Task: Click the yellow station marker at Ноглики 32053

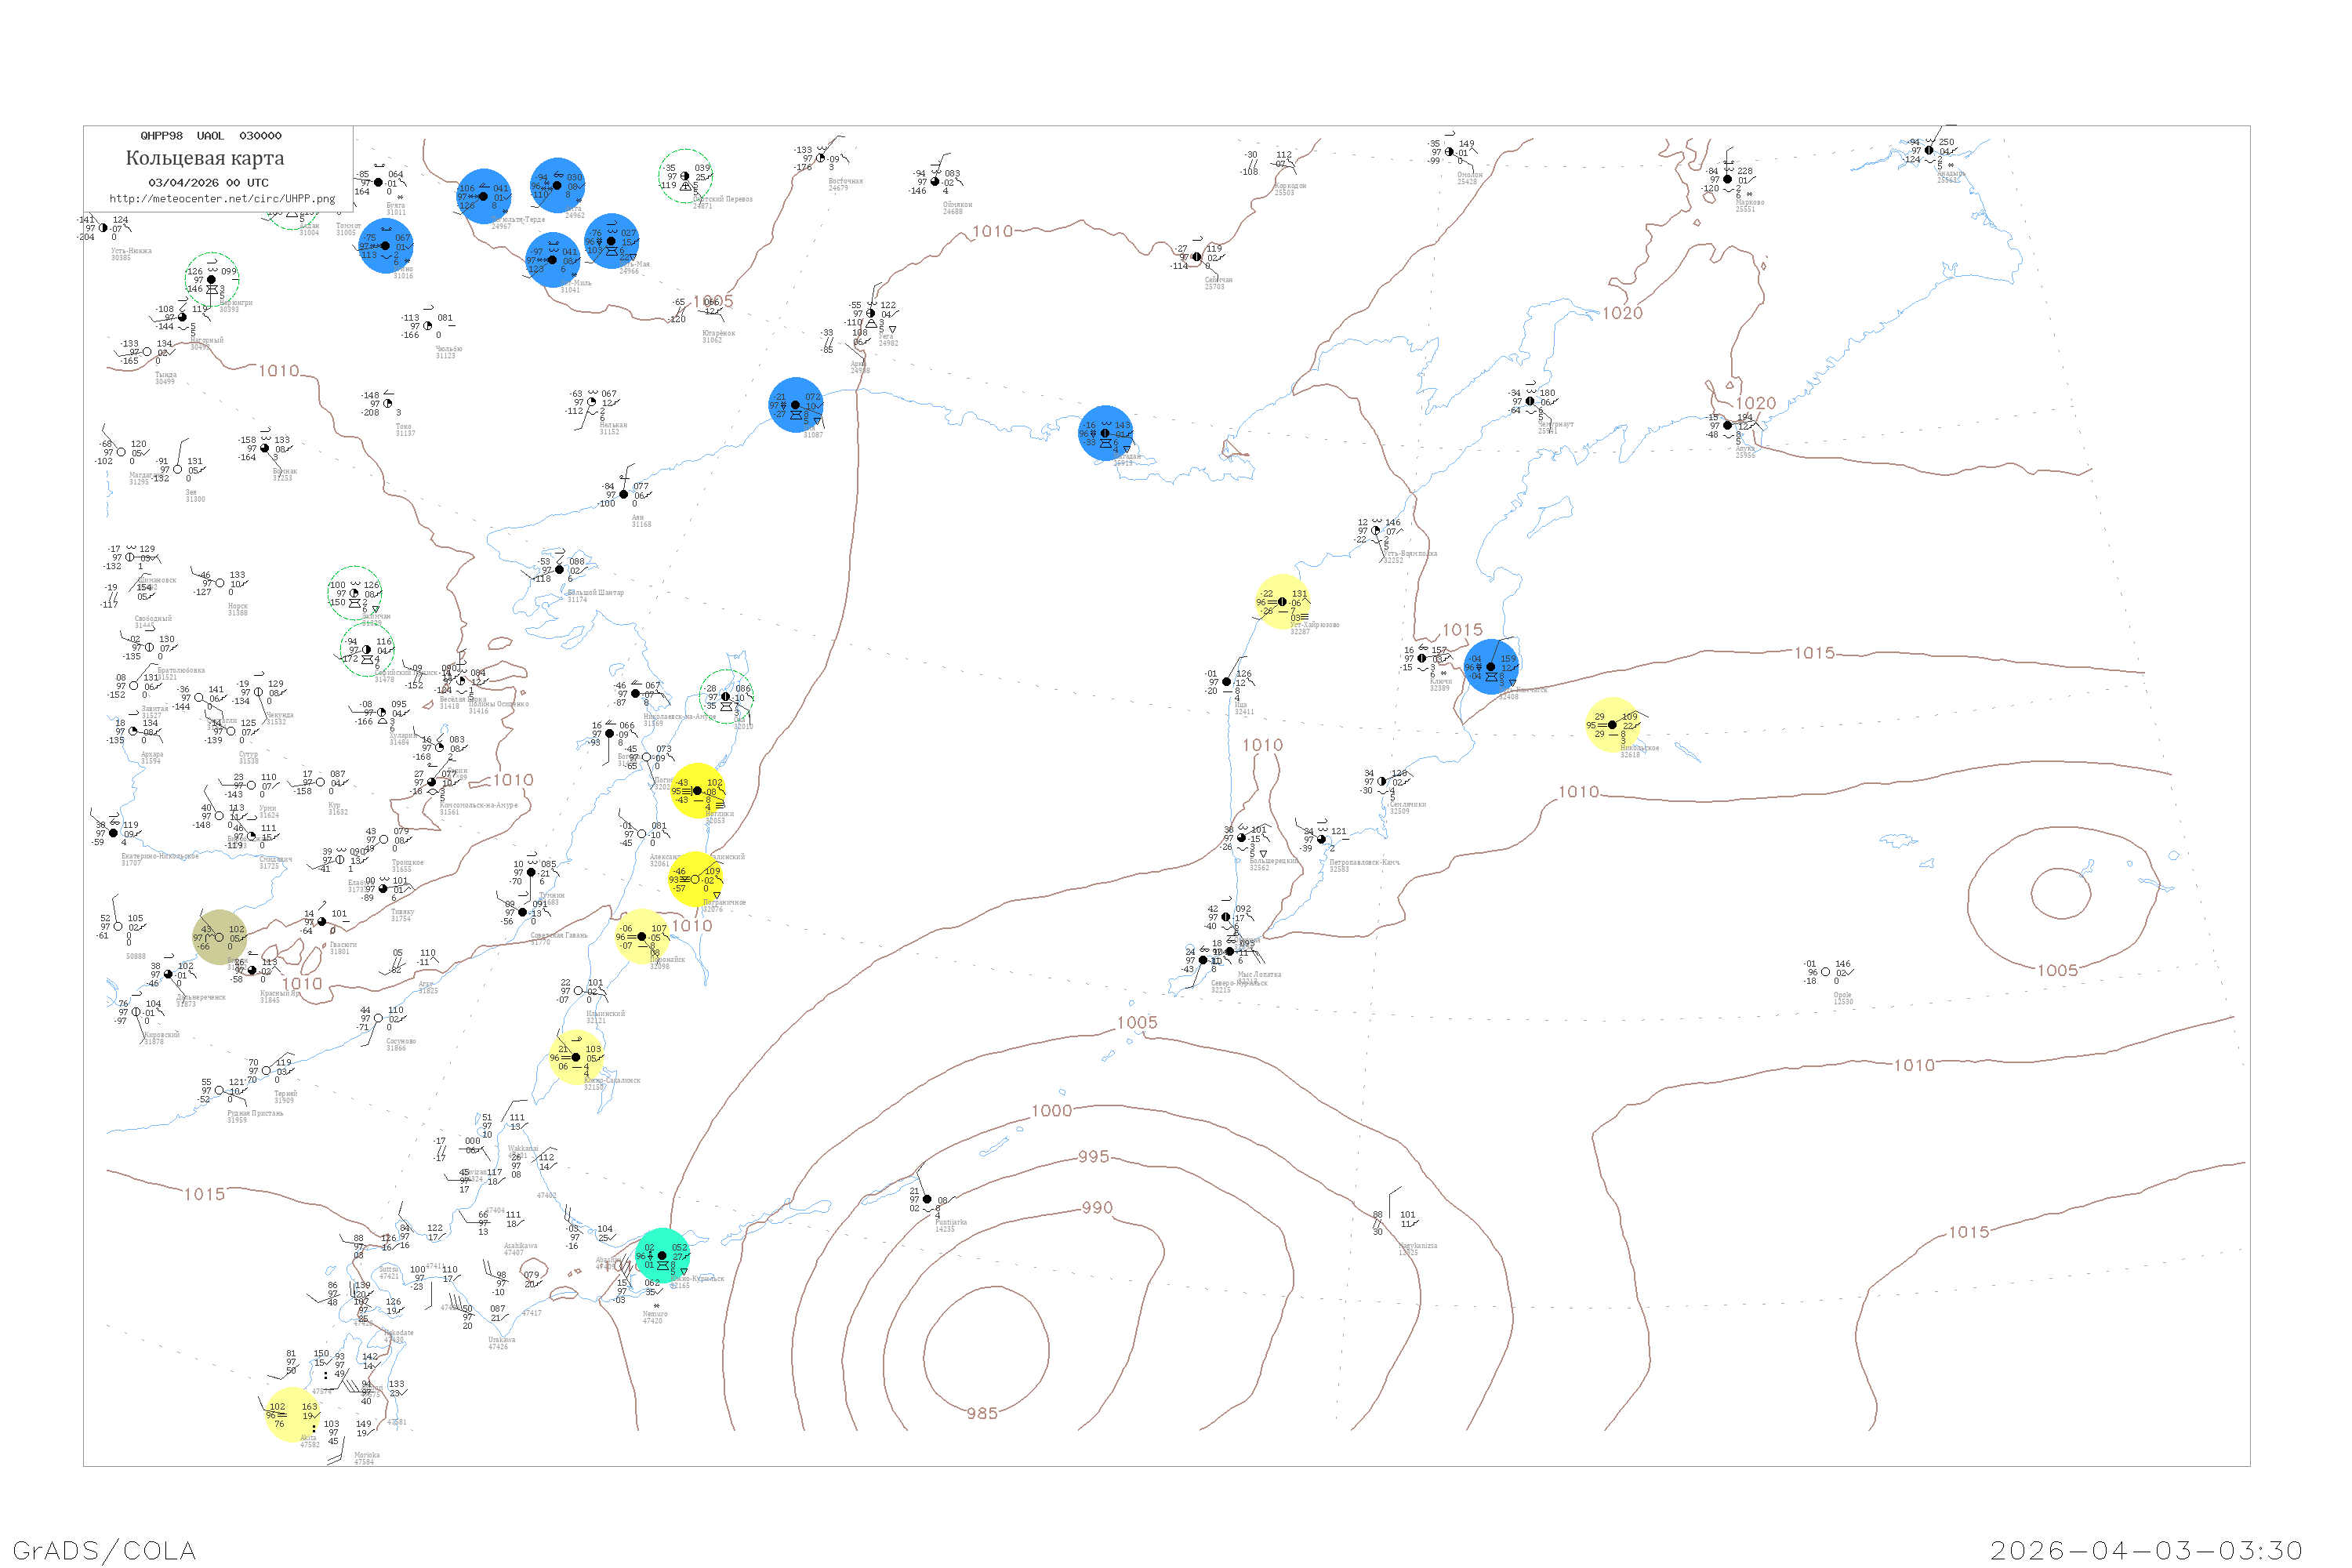Action: point(697,791)
